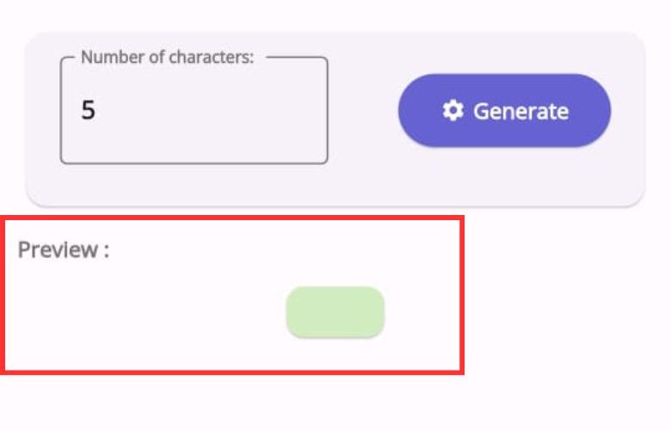Click the grey card between the field and Generate
Screen dimensions: 671x430
coord(362,112)
